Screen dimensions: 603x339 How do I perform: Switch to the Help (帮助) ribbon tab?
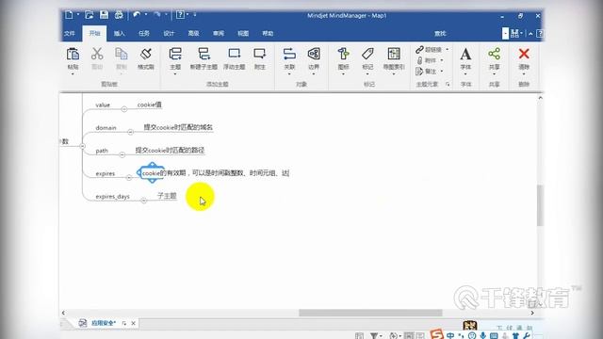[268, 34]
